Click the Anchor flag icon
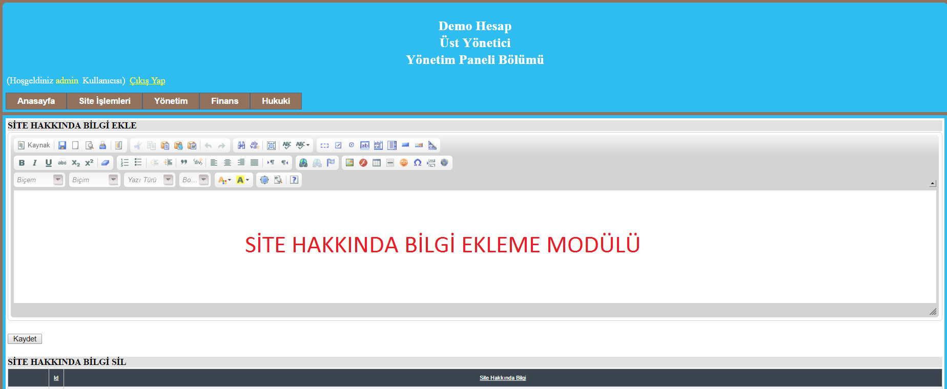 [331, 163]
